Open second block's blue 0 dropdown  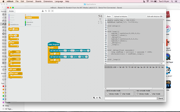pyautogui.click(x=86, y=57)
